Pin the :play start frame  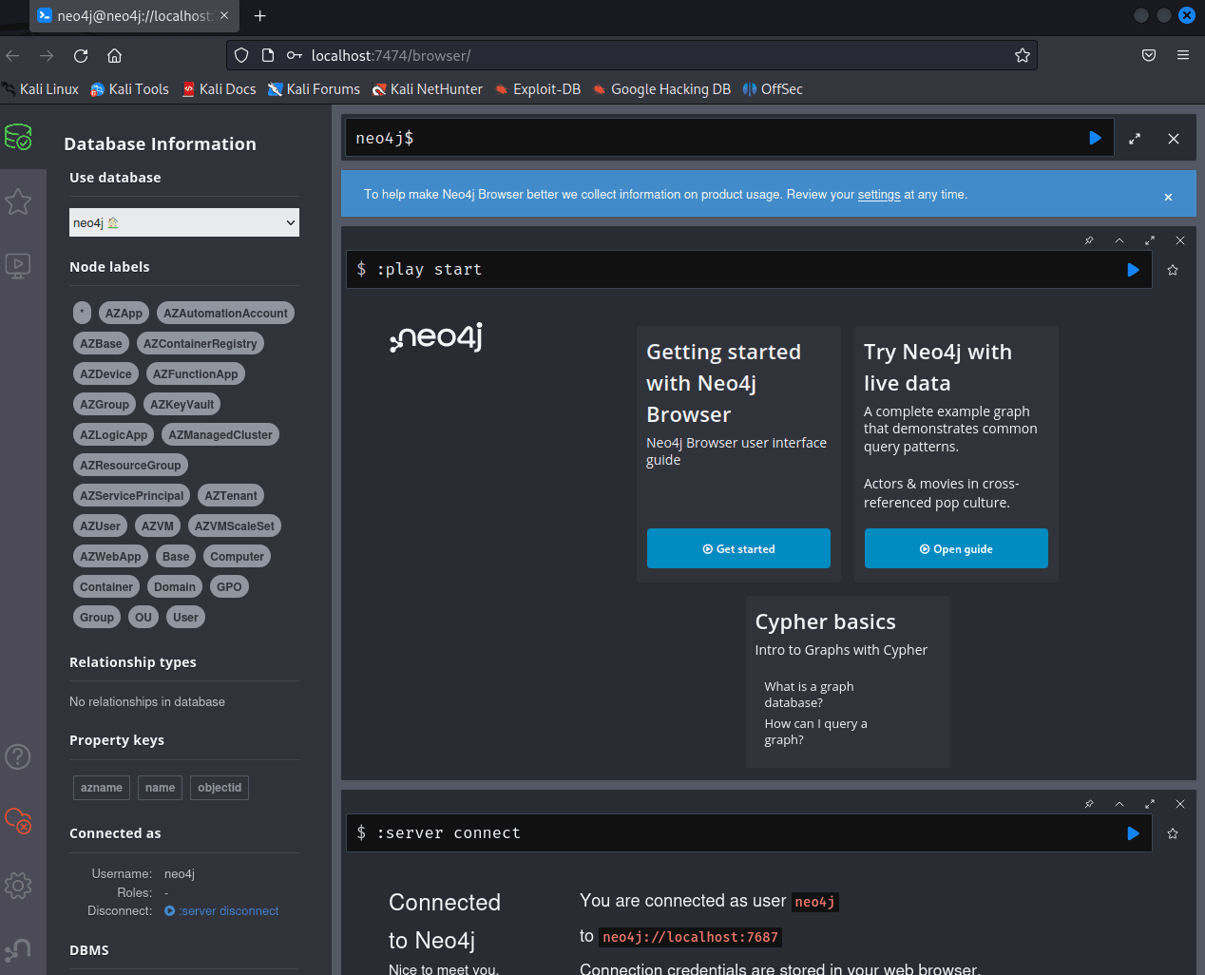point(1089,240)
